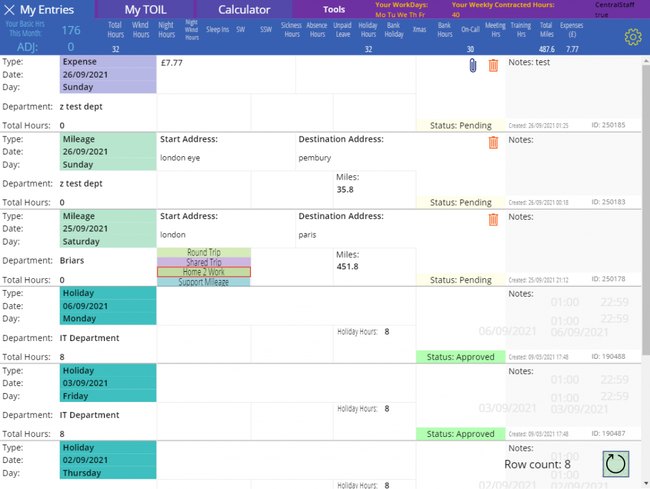The width and height of the screenshot is (650, 489).
Task: Click the Total Hours column header
Action: pyautogui.click(x=116, y=30)
